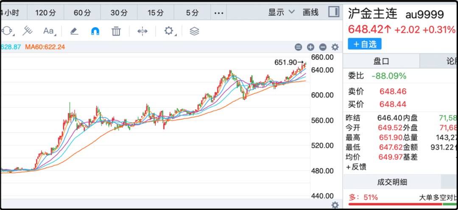458x210 pixels.
Task: Open the drawing settings gear dropdown
Action: point(169,31)
